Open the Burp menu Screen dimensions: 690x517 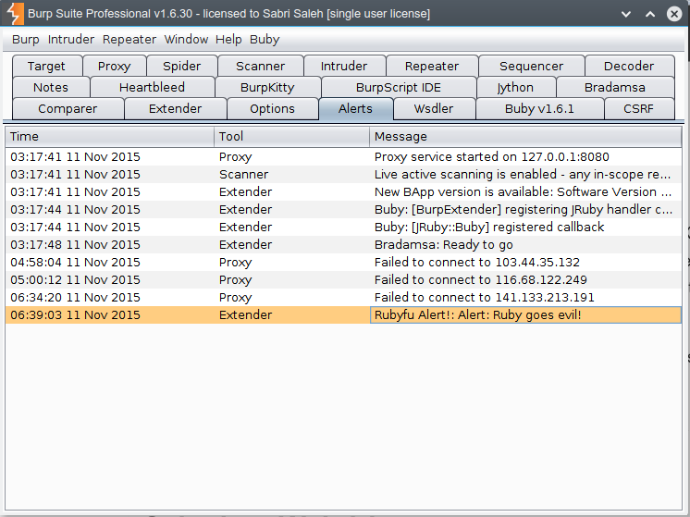25,40
